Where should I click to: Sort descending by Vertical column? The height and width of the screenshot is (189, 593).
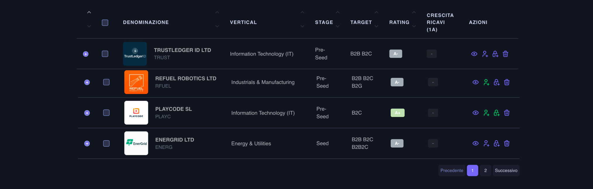(302, 26)
